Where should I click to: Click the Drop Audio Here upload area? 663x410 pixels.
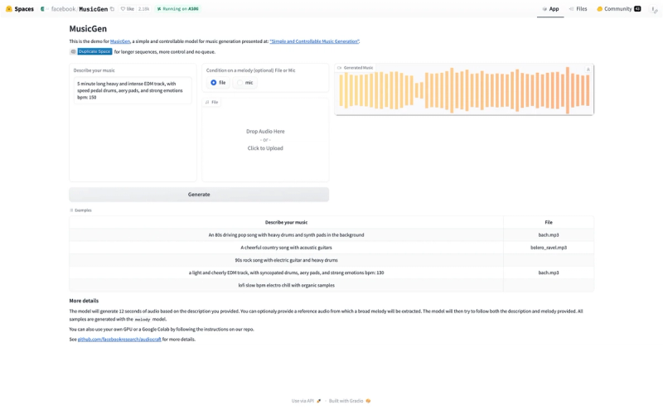coord(265,140)
